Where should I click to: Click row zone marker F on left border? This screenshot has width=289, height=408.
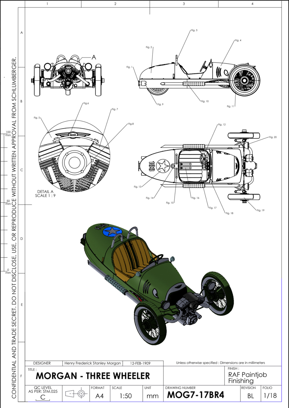pos(21,376)
